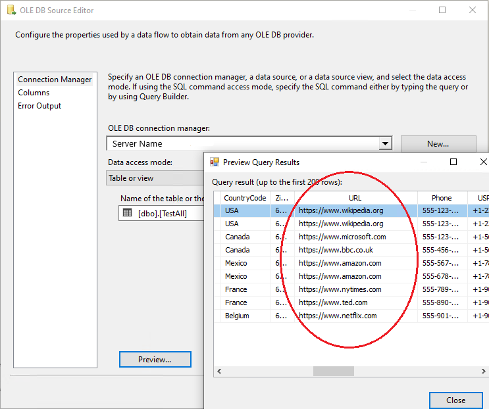Click the CountryCode column header
Image resolution: width=489 pixels, height=409 pixels.
[x=245, y=198]
